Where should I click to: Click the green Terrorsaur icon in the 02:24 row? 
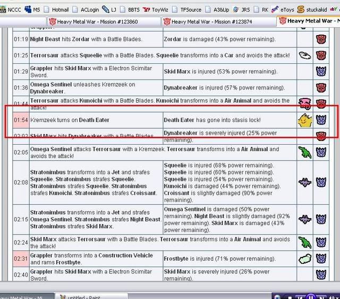pos(305,242)
